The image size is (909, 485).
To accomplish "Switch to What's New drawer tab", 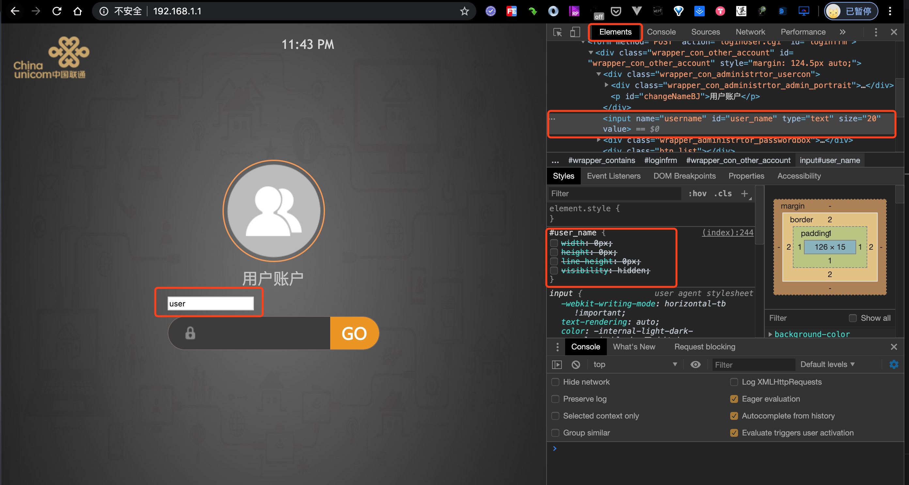I will click(634, 347).
